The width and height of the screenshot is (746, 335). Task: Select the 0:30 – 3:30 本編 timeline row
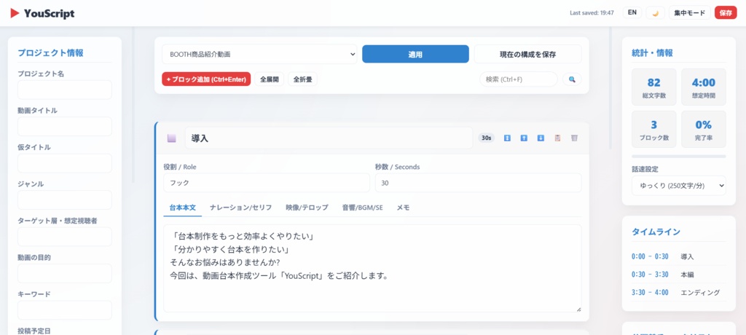point(679,275)
